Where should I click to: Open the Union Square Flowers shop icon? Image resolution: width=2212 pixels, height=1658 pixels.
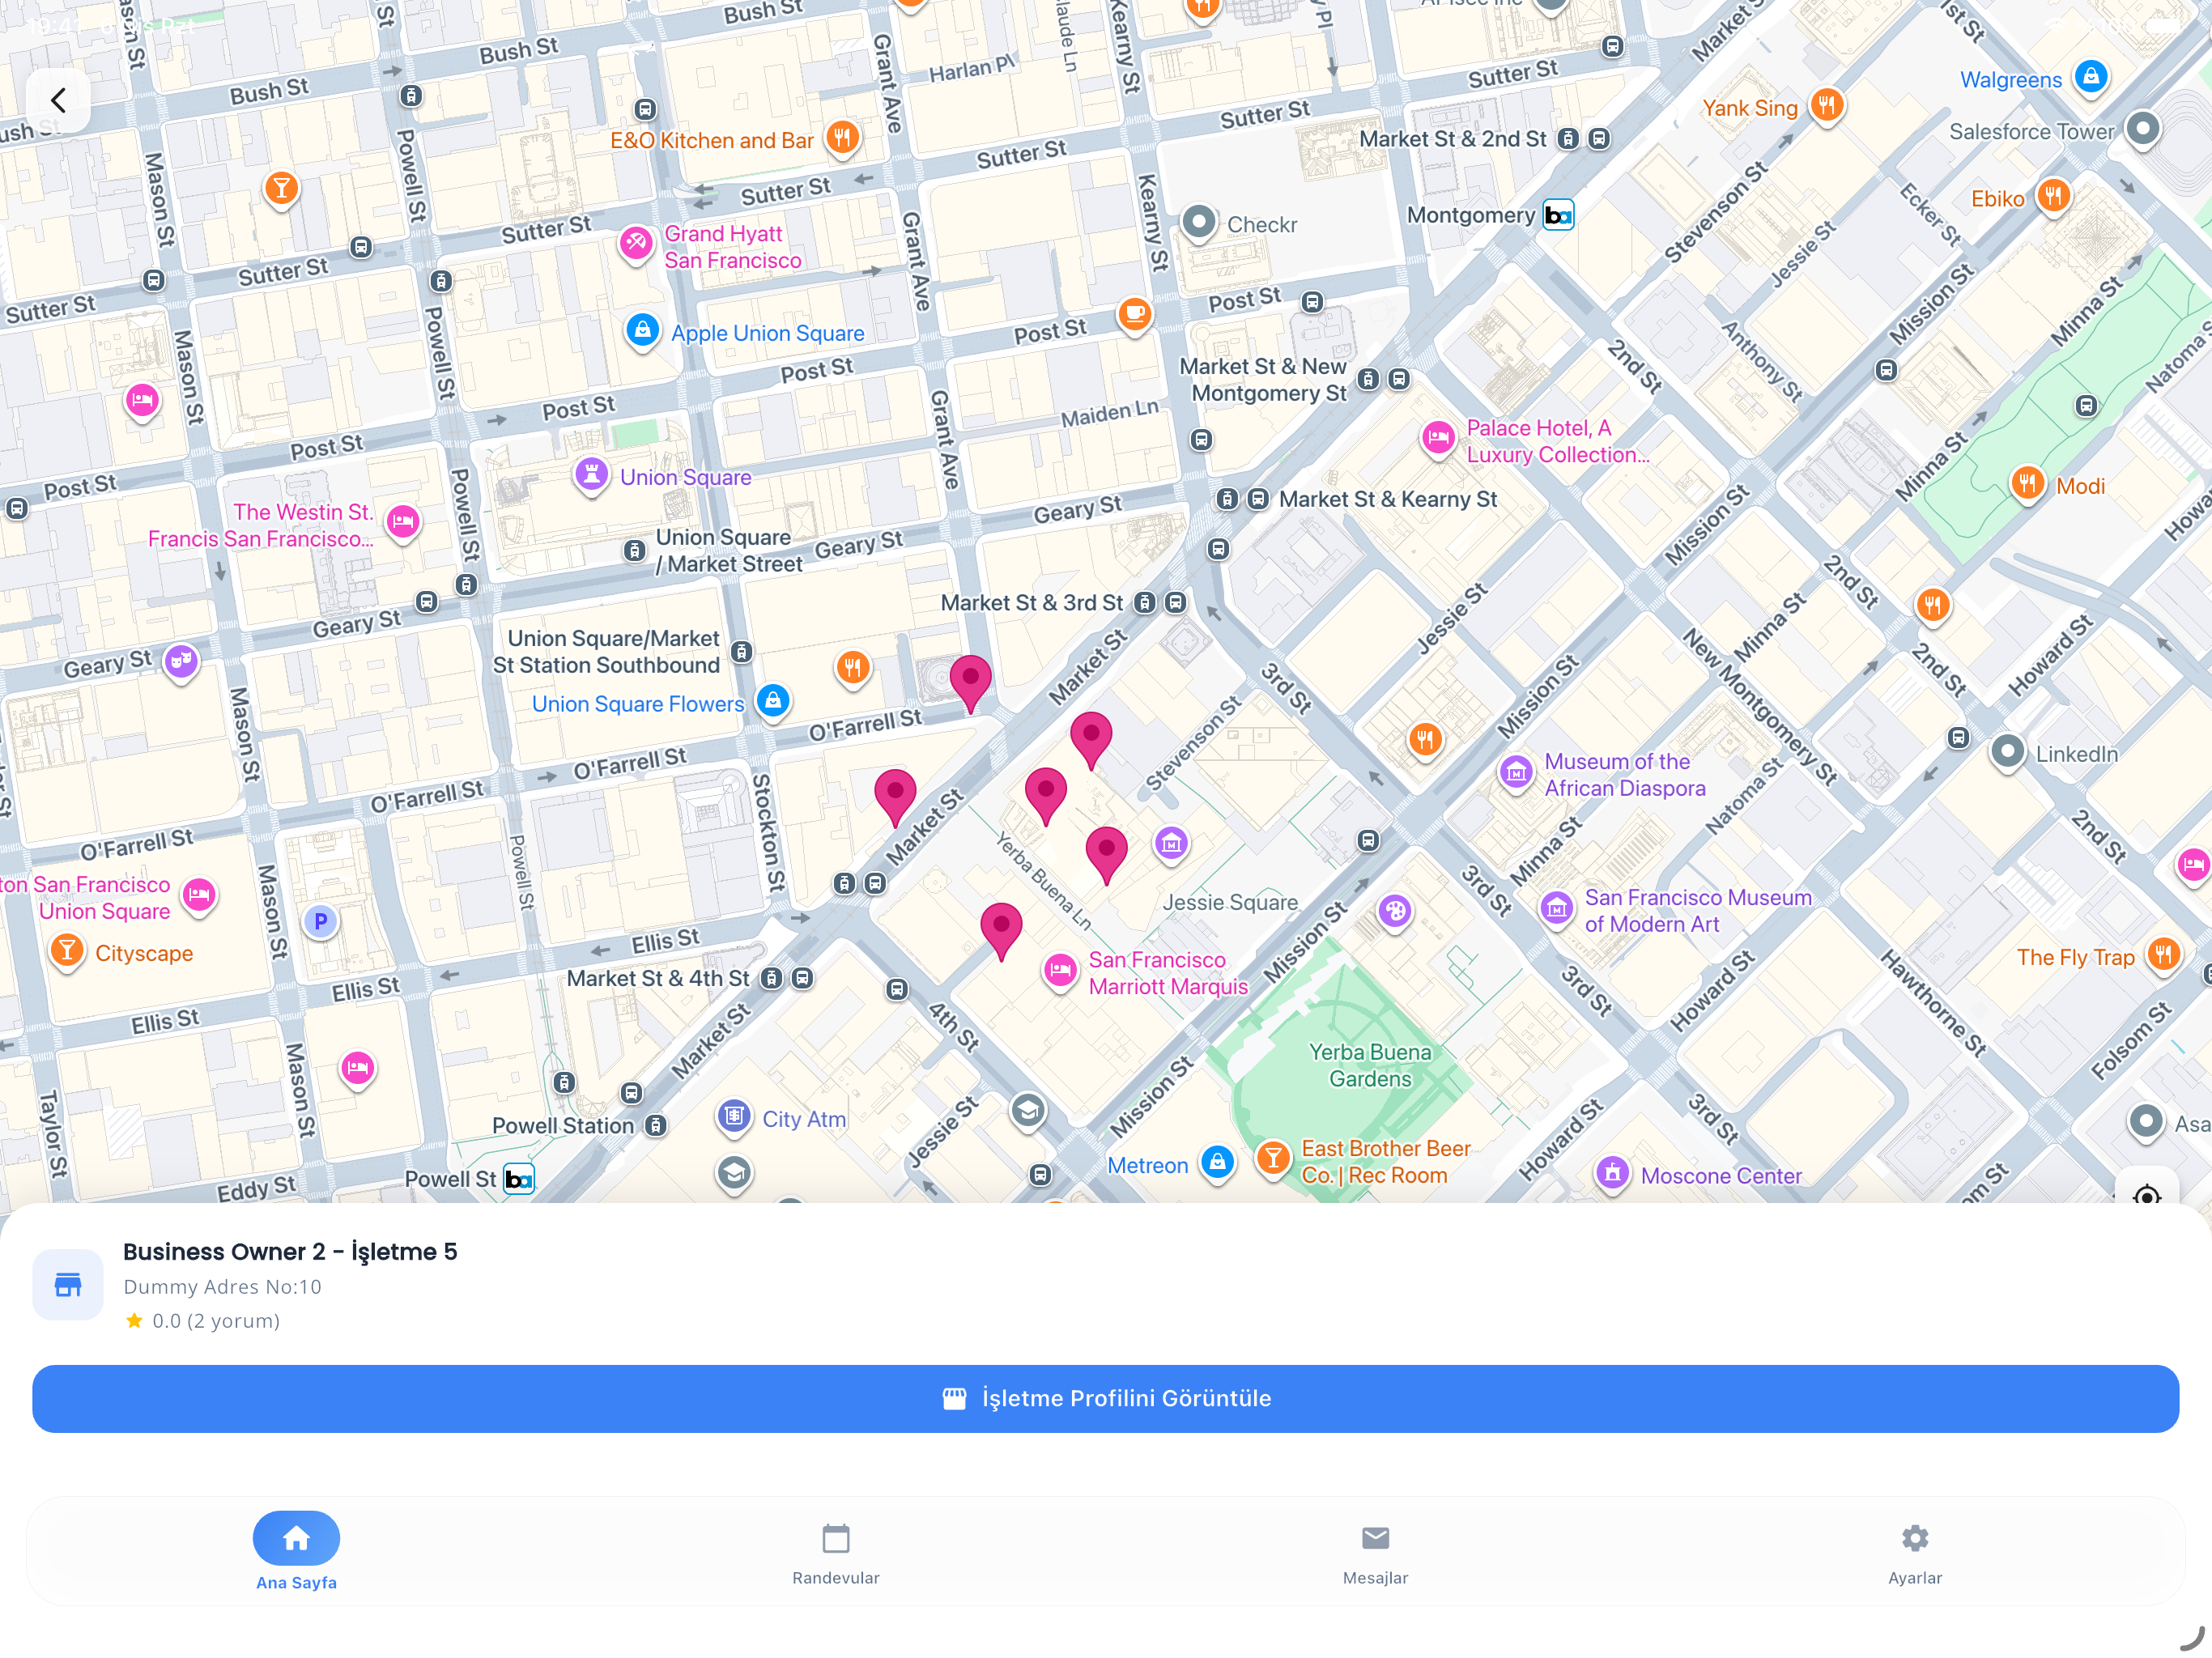point(773,700)
